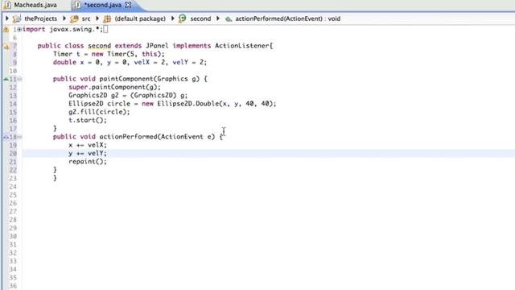This screenshot has width=515, height=290.
Task: Click on 'g2.fill(circle);' line
Action: click(99, 112)
